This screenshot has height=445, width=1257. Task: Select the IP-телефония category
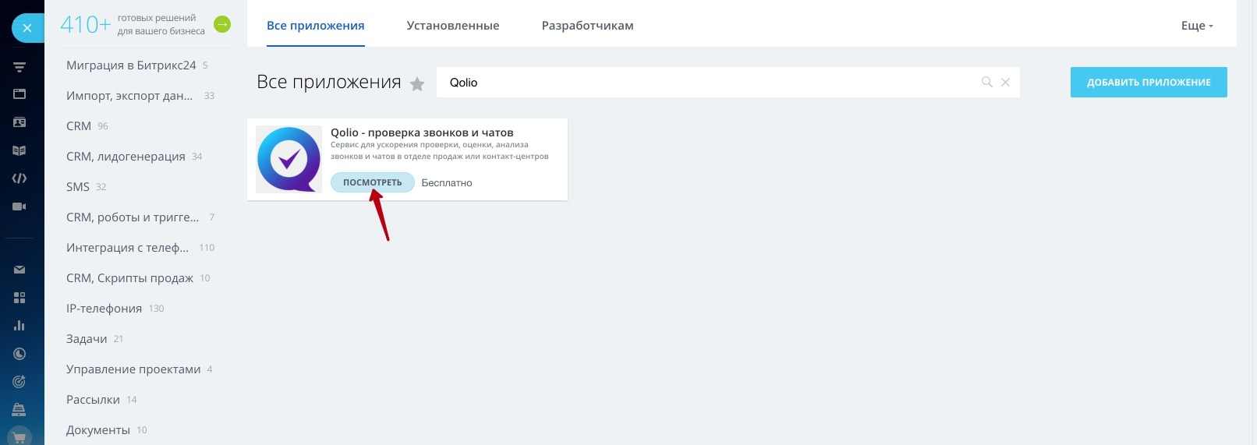104,308
